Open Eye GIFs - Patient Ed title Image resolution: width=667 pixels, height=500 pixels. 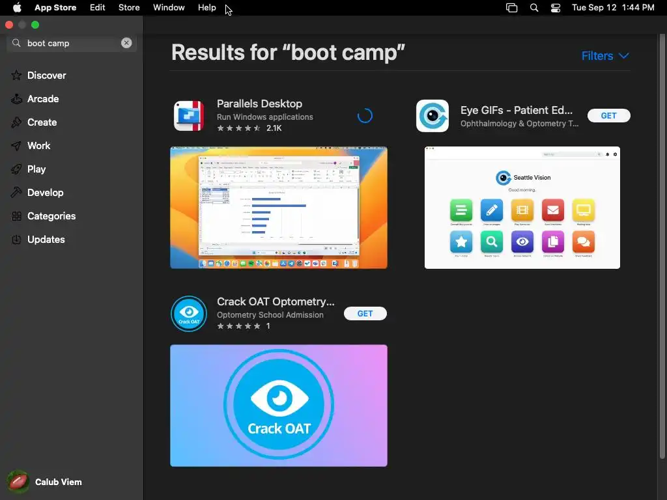[517, 110]
